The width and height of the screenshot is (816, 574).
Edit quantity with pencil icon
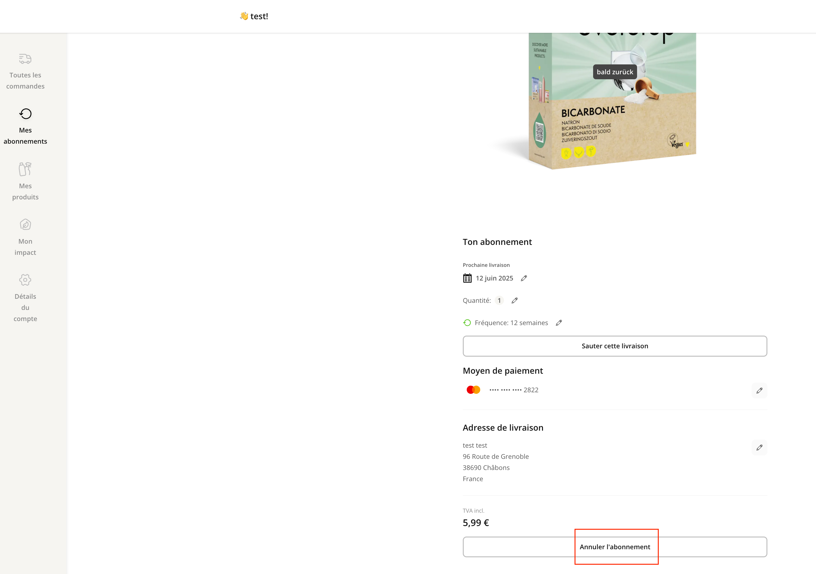tap(514, 301)
